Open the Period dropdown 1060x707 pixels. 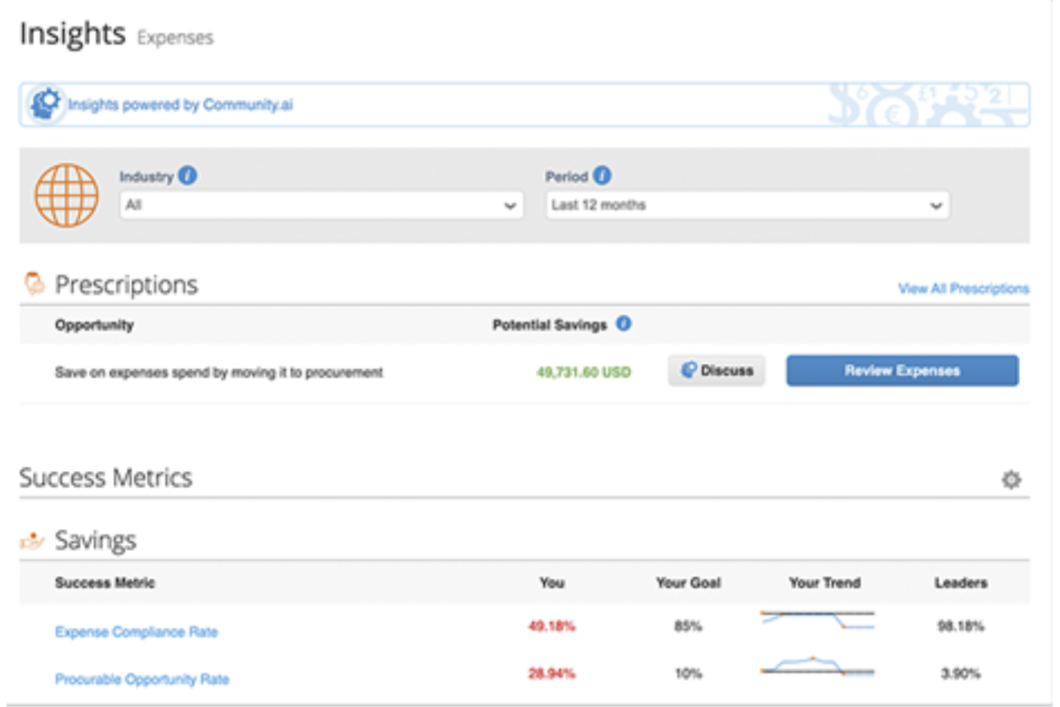pos(746,206)
